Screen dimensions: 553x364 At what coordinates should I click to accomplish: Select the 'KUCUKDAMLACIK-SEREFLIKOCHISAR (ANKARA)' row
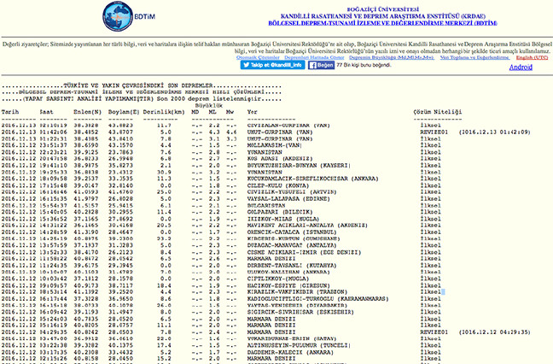point(221,179)
